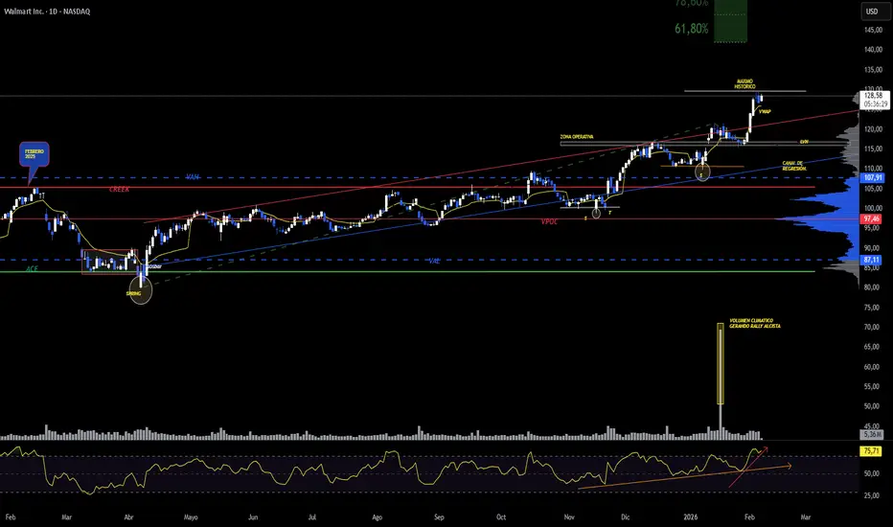The width and height of the screenshot is (893, 527).
Task: Click the Jun month label
Action: coord(253,517)
